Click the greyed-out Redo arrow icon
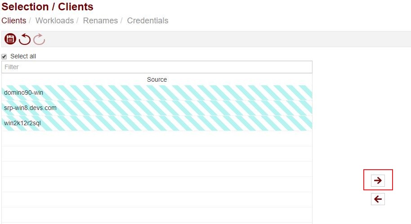 (x=39, y=39)
